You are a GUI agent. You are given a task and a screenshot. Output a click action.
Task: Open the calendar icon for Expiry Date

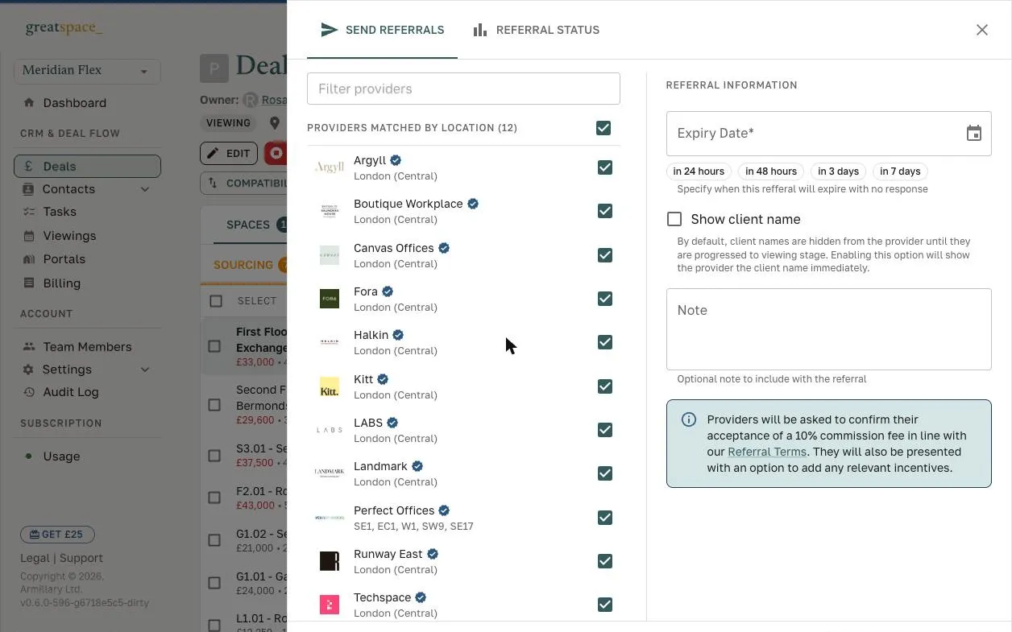tap(973, 134)
